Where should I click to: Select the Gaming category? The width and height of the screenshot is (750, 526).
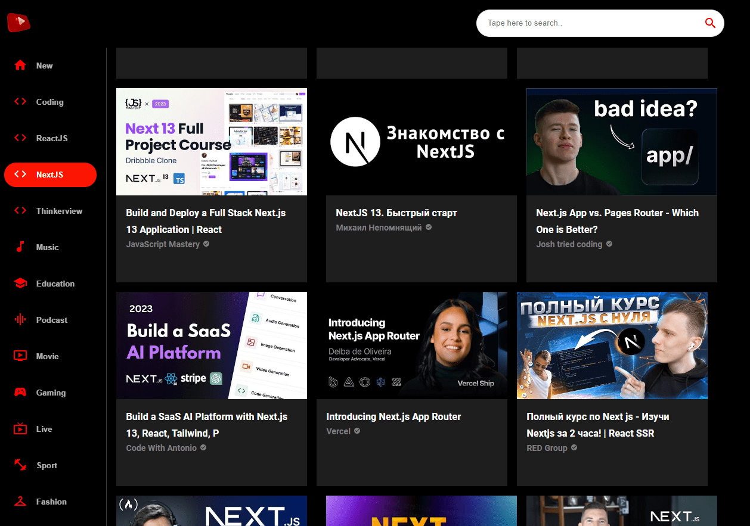tap(50, 393)
